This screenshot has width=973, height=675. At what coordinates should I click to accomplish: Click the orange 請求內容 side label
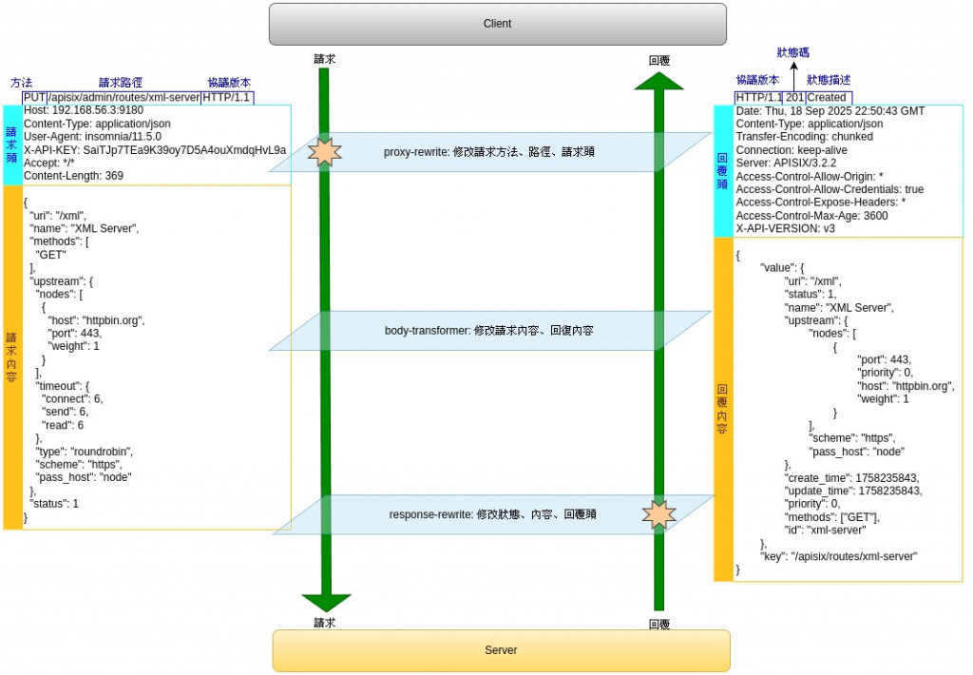pos(11,357)
